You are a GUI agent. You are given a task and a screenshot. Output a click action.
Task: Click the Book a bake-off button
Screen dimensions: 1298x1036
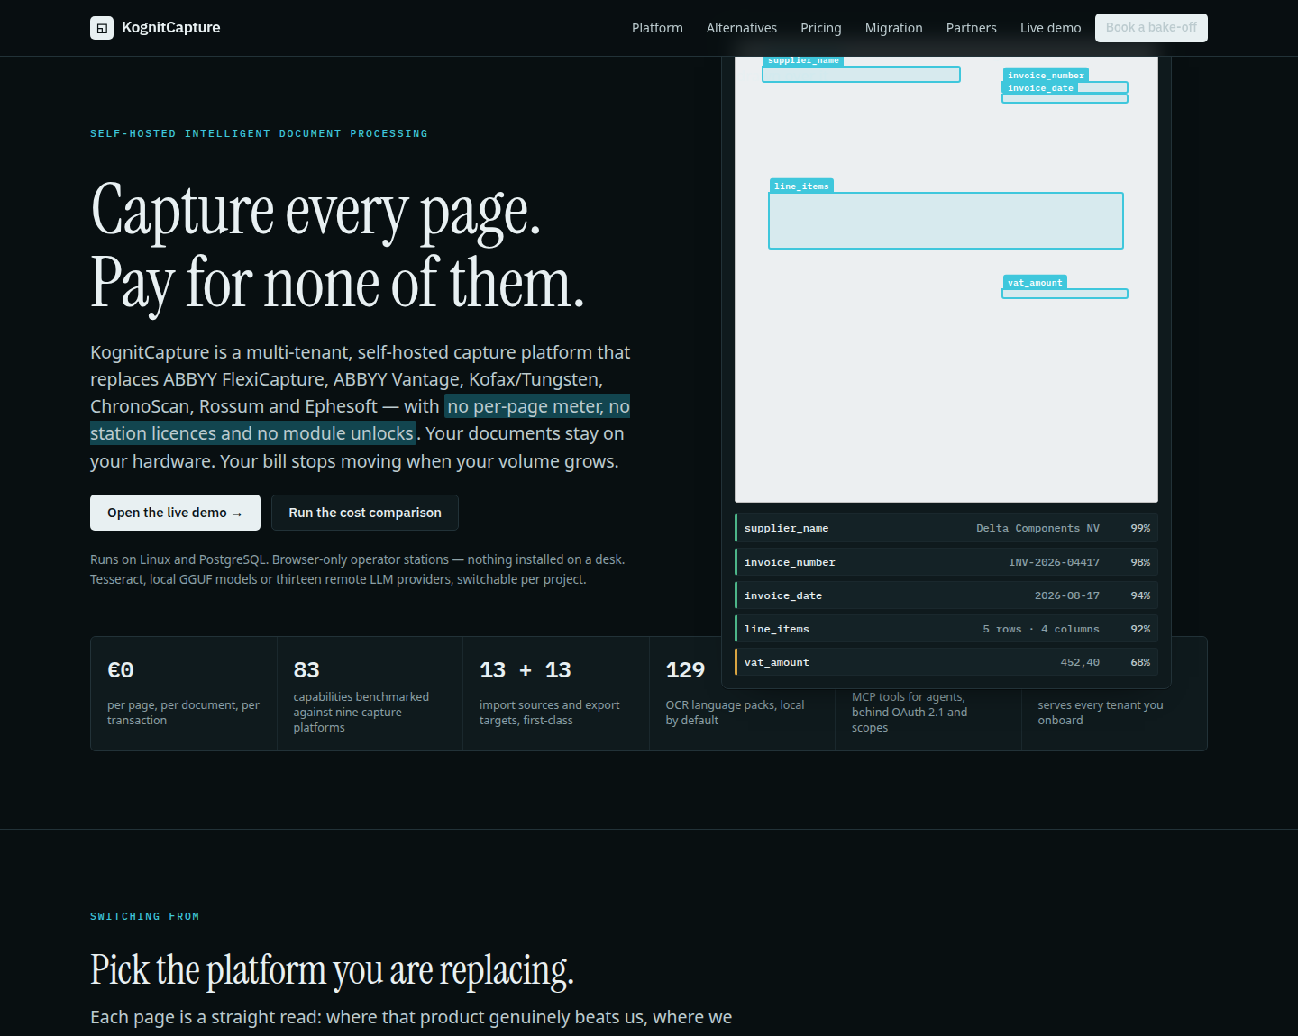(x=1151, y=28)
